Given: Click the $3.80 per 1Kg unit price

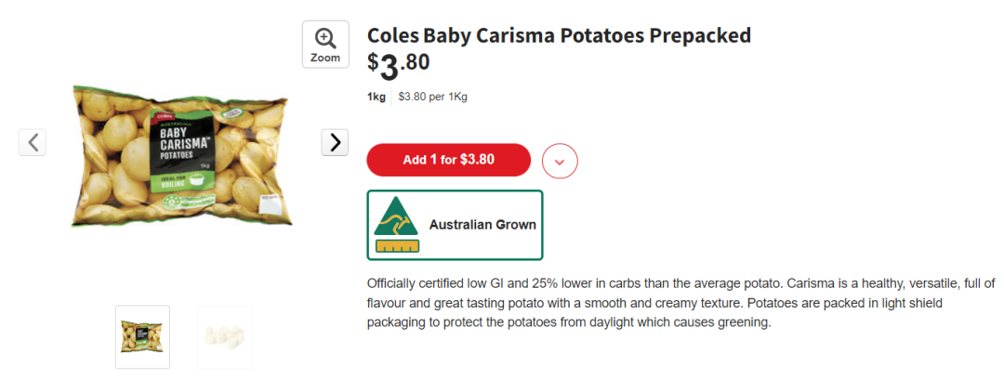Looking at the screenshot, I should tap(432, 98).
